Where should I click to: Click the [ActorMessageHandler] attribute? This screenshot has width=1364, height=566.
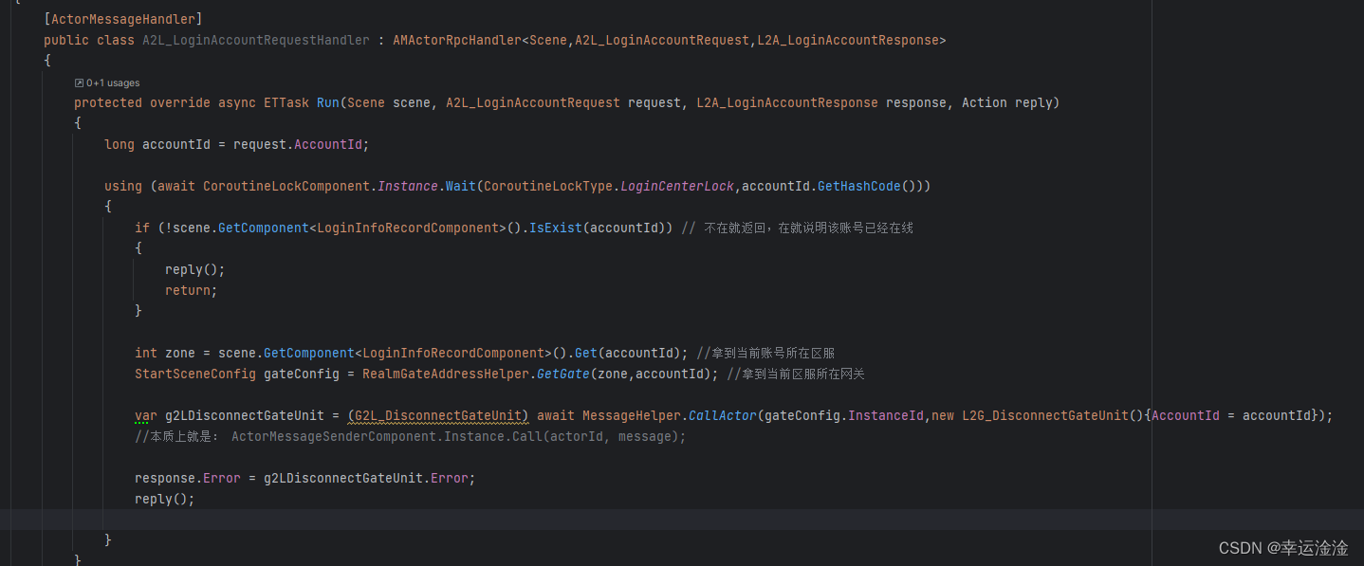123,19
